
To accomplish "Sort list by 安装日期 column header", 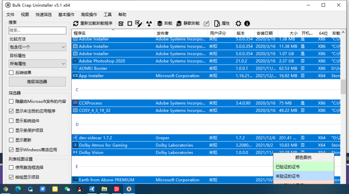I will coord(266,33).
